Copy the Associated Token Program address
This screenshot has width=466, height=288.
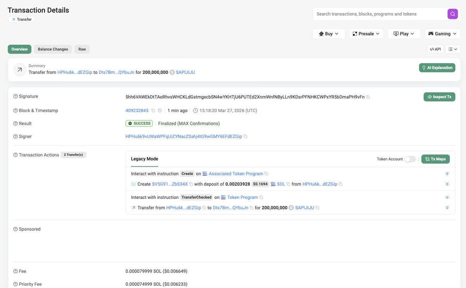(266, 174)
